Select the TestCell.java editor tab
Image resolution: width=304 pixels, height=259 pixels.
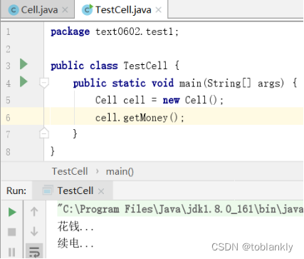point(121,10)
